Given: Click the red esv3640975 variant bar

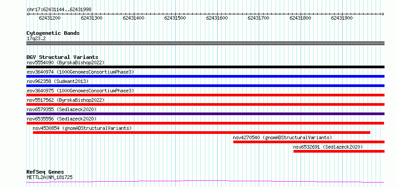Looking at the screenshot, I should tap(205, 95).
